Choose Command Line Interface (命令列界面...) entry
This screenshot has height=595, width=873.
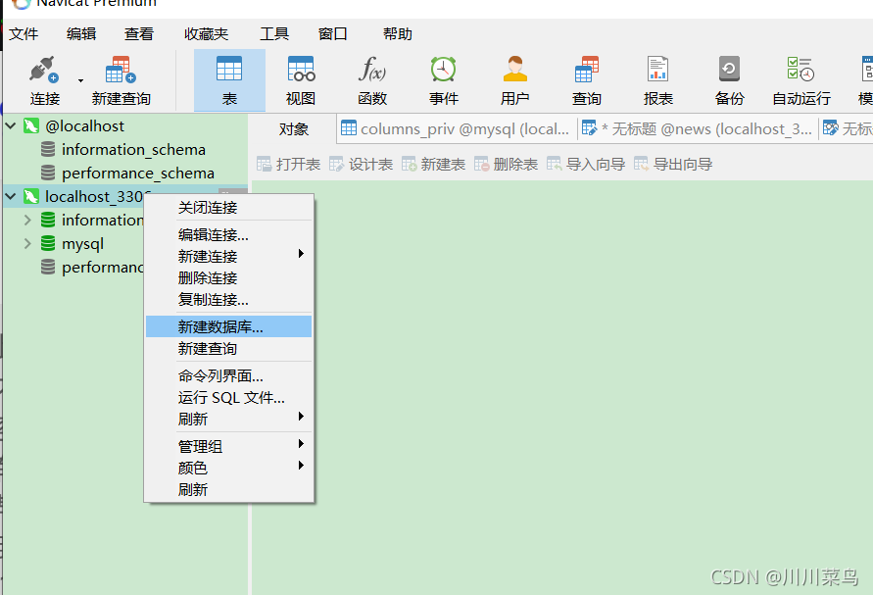[229, 376]
